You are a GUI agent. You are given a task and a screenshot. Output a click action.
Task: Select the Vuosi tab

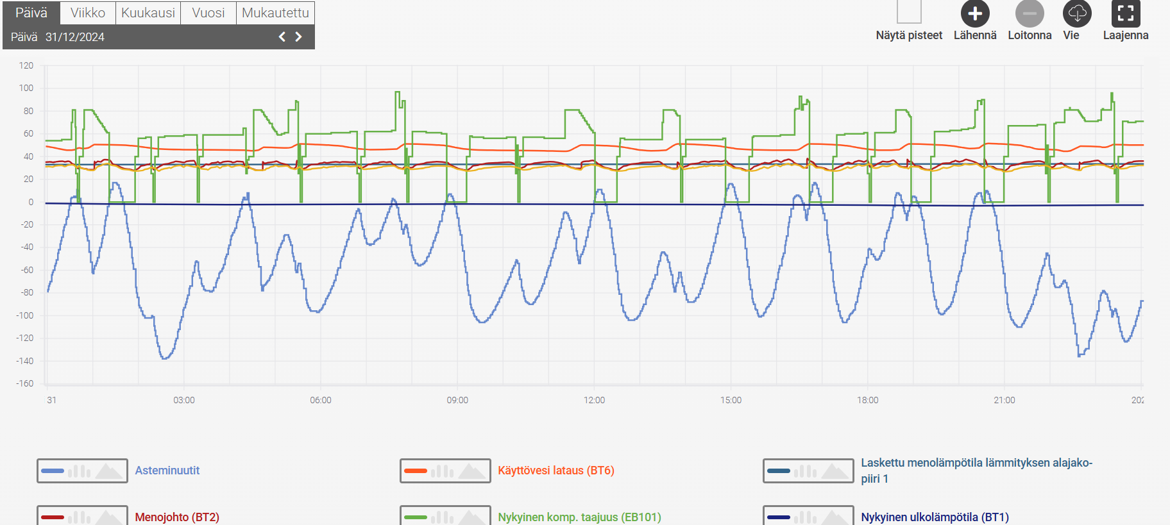click(208, 13)
